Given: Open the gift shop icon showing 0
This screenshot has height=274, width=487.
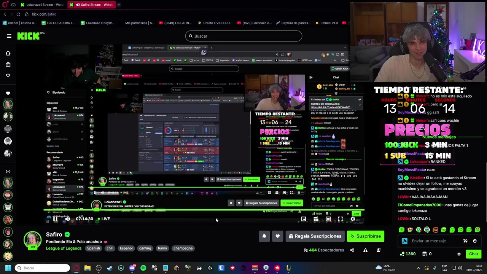Looking at the screenshot, I should click(427, 254).
